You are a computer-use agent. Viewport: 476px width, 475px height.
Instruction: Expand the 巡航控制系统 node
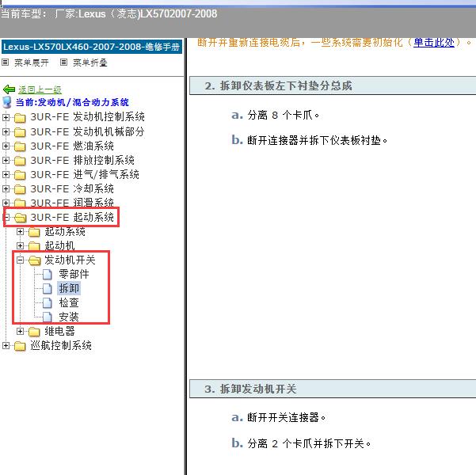pyautogui.click(x=6, y=345)
